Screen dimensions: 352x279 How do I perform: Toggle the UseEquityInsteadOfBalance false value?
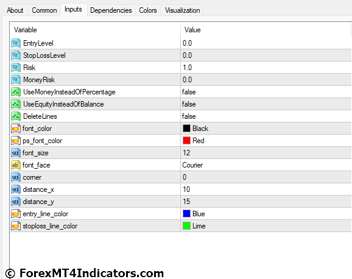click(266, 104)
